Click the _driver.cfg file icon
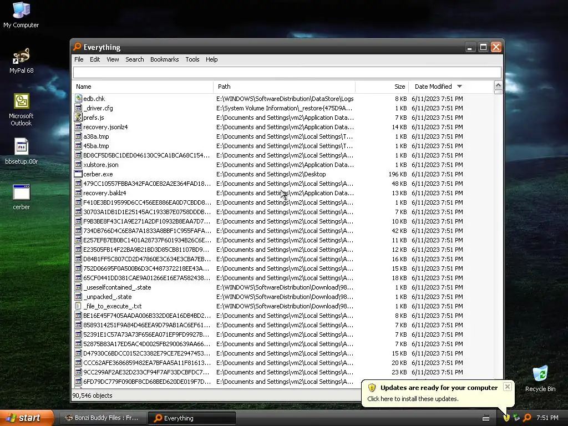 pos(78,108)
